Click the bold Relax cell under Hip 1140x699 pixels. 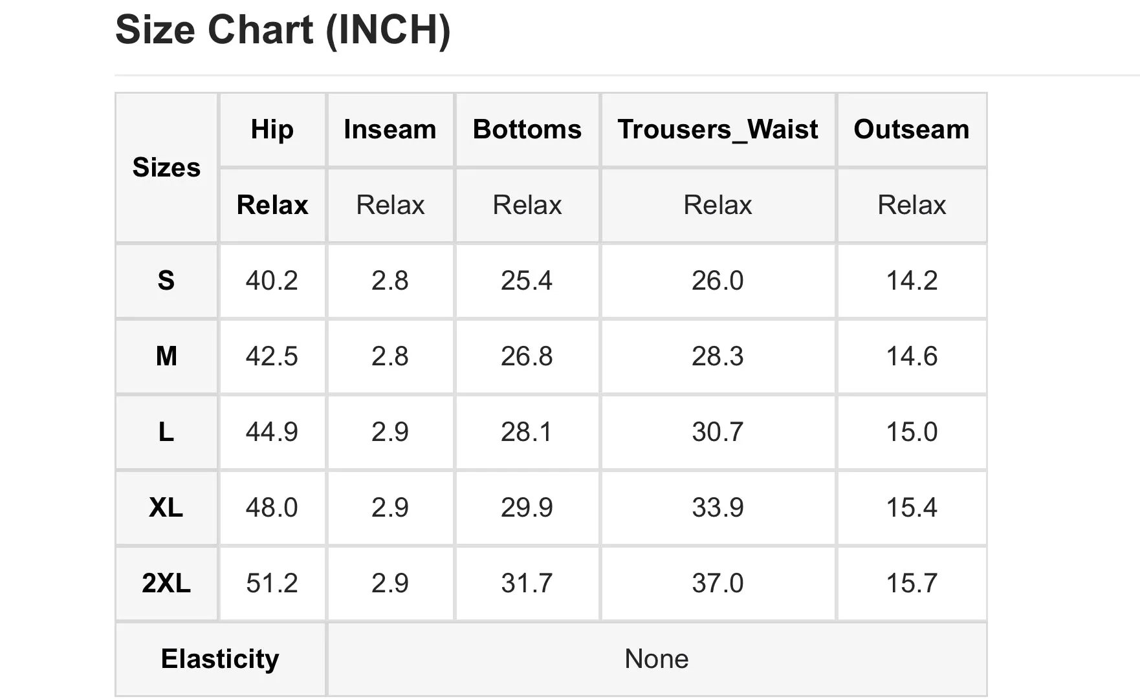point(272,205)
